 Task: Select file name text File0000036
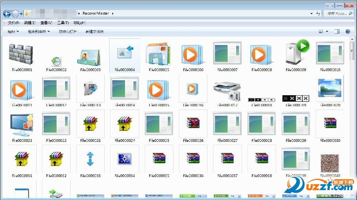click(x=193, y=176)
